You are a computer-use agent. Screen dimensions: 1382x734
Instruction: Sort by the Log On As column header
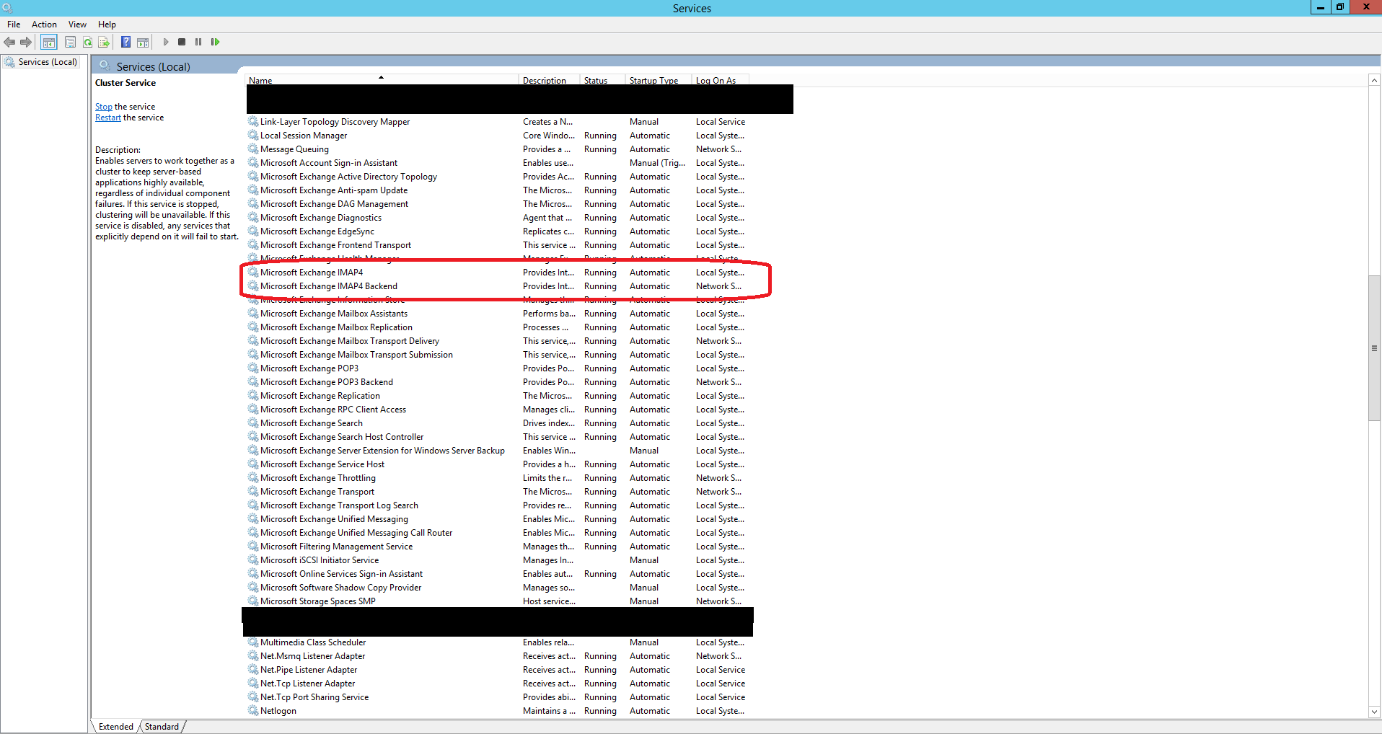click(720, 80)
